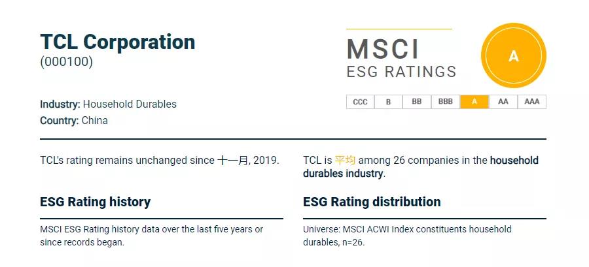The width and height of the screenshot is (589, 267).
Task: Click the ESG RATINGS logo subtitle
Action: (401, 72)
